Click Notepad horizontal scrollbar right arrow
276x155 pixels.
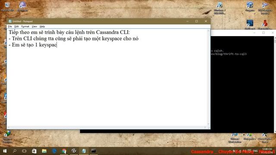coord(205,127)
